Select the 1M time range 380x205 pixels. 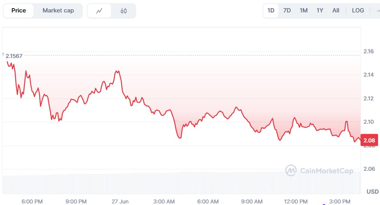pos(304,11)
